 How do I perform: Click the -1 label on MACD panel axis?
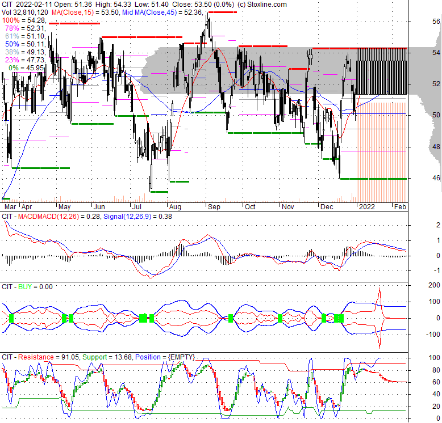[437, 270]
